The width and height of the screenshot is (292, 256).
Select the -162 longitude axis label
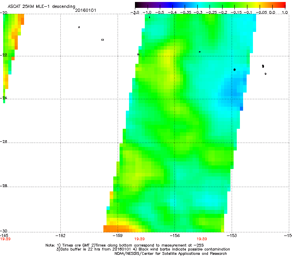(60, 236)
